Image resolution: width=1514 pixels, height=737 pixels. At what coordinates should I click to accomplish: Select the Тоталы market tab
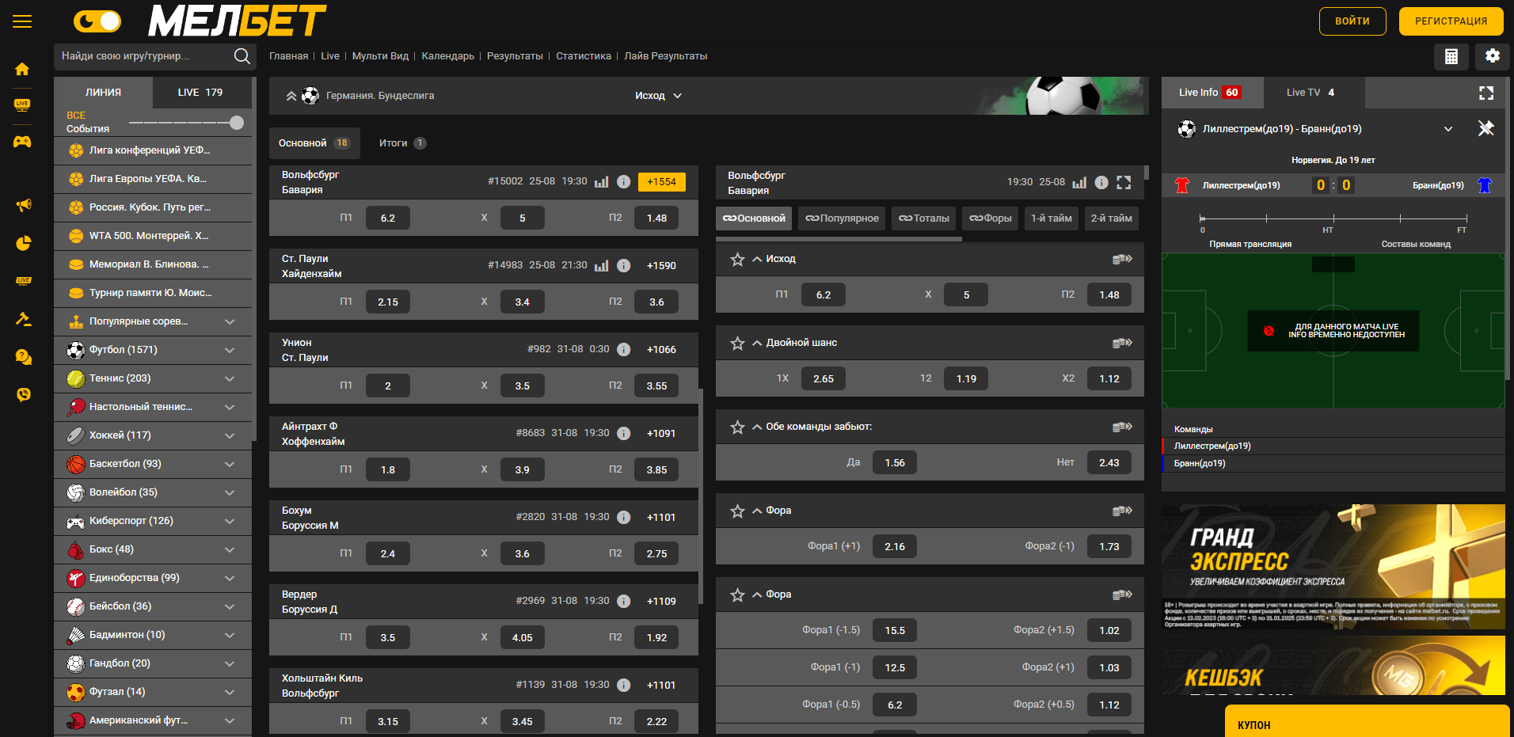923,218
